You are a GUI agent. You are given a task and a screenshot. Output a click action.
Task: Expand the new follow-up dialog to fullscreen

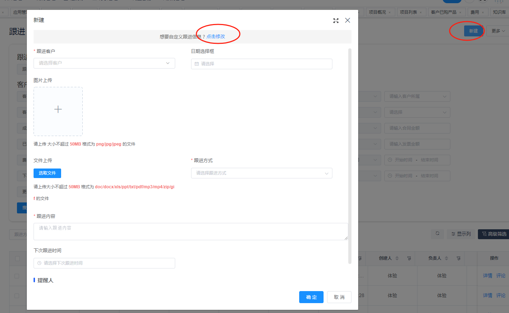tap(336, 21)
